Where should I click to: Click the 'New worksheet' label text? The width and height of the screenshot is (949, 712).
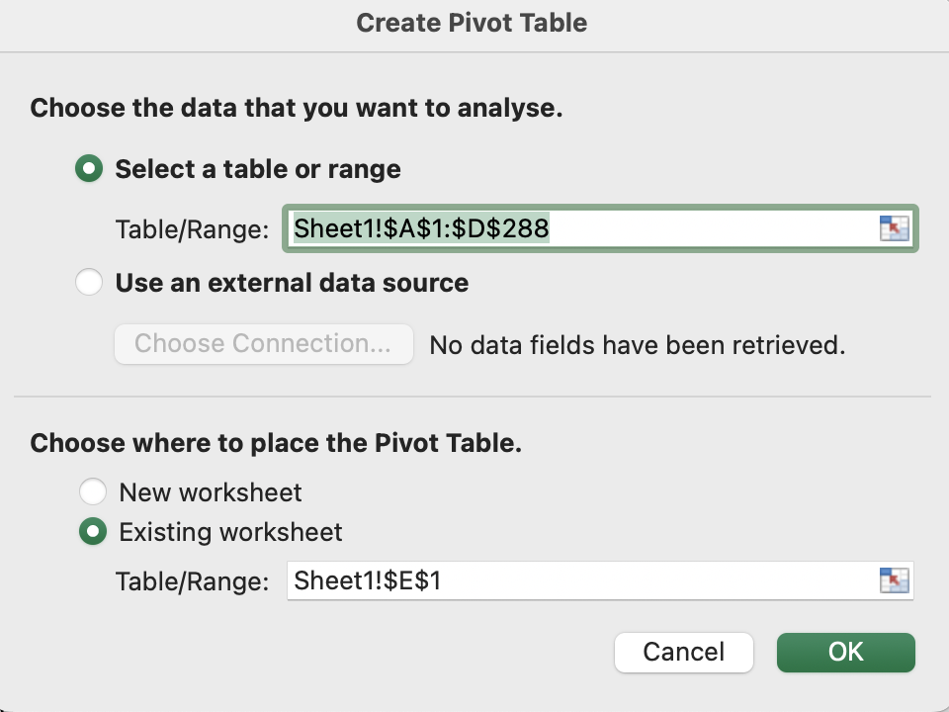(211, 491)
